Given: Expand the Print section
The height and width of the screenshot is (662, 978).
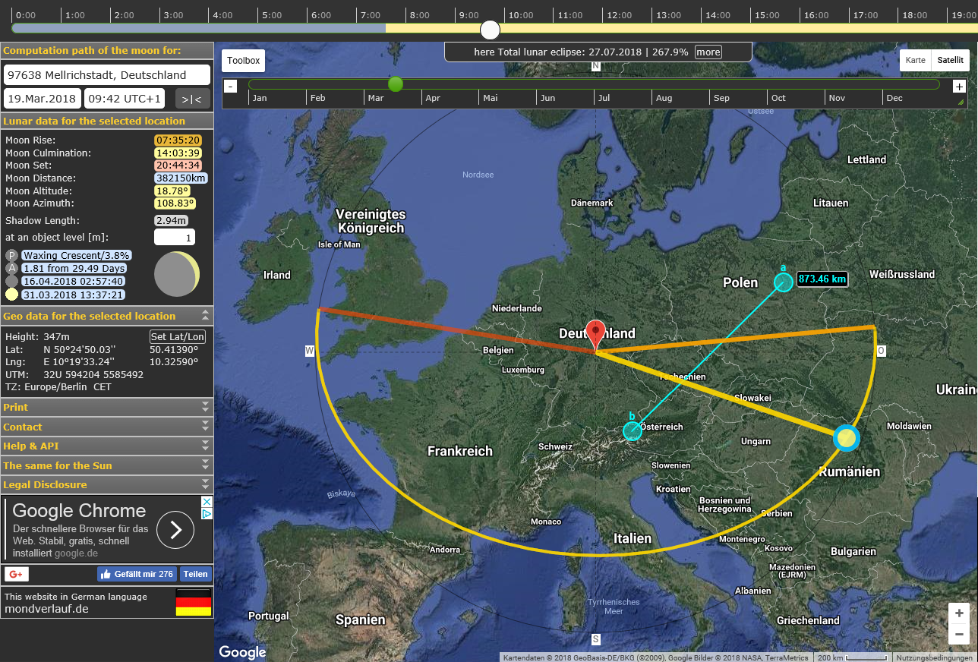Looking at the screenshot, I should click(x=205, y=408).
